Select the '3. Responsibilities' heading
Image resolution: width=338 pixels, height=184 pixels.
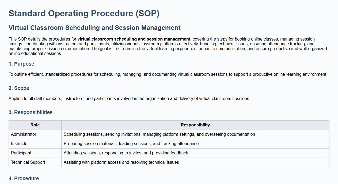coord(31,113)
